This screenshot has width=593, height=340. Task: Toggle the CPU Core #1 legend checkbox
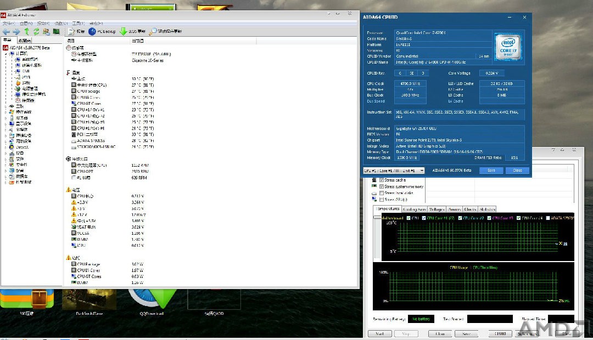(x=424, y=218)
